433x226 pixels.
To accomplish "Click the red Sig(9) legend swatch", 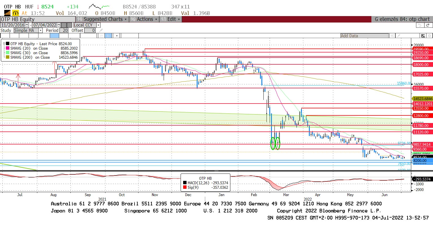I will (x=185, y=187).
